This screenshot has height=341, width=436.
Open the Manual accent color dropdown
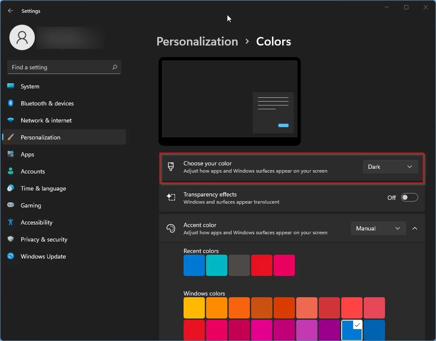tap(378, 228)
